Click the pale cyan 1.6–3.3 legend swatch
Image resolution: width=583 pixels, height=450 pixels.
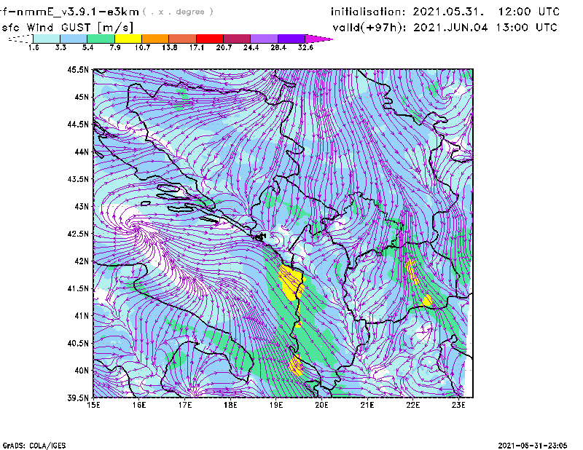47,39
